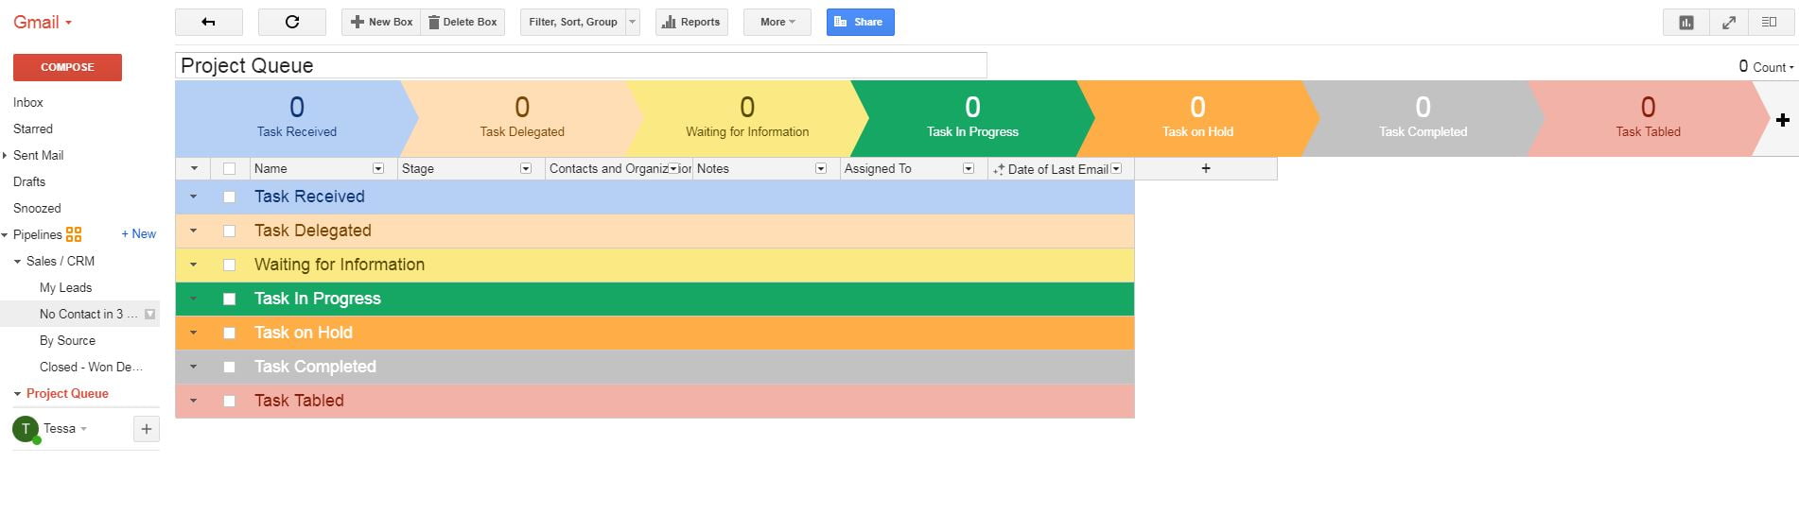Viewport: 1799px width, 514px height.
Task: Collapse the Waiting for Information group
Action: point(194,265)
